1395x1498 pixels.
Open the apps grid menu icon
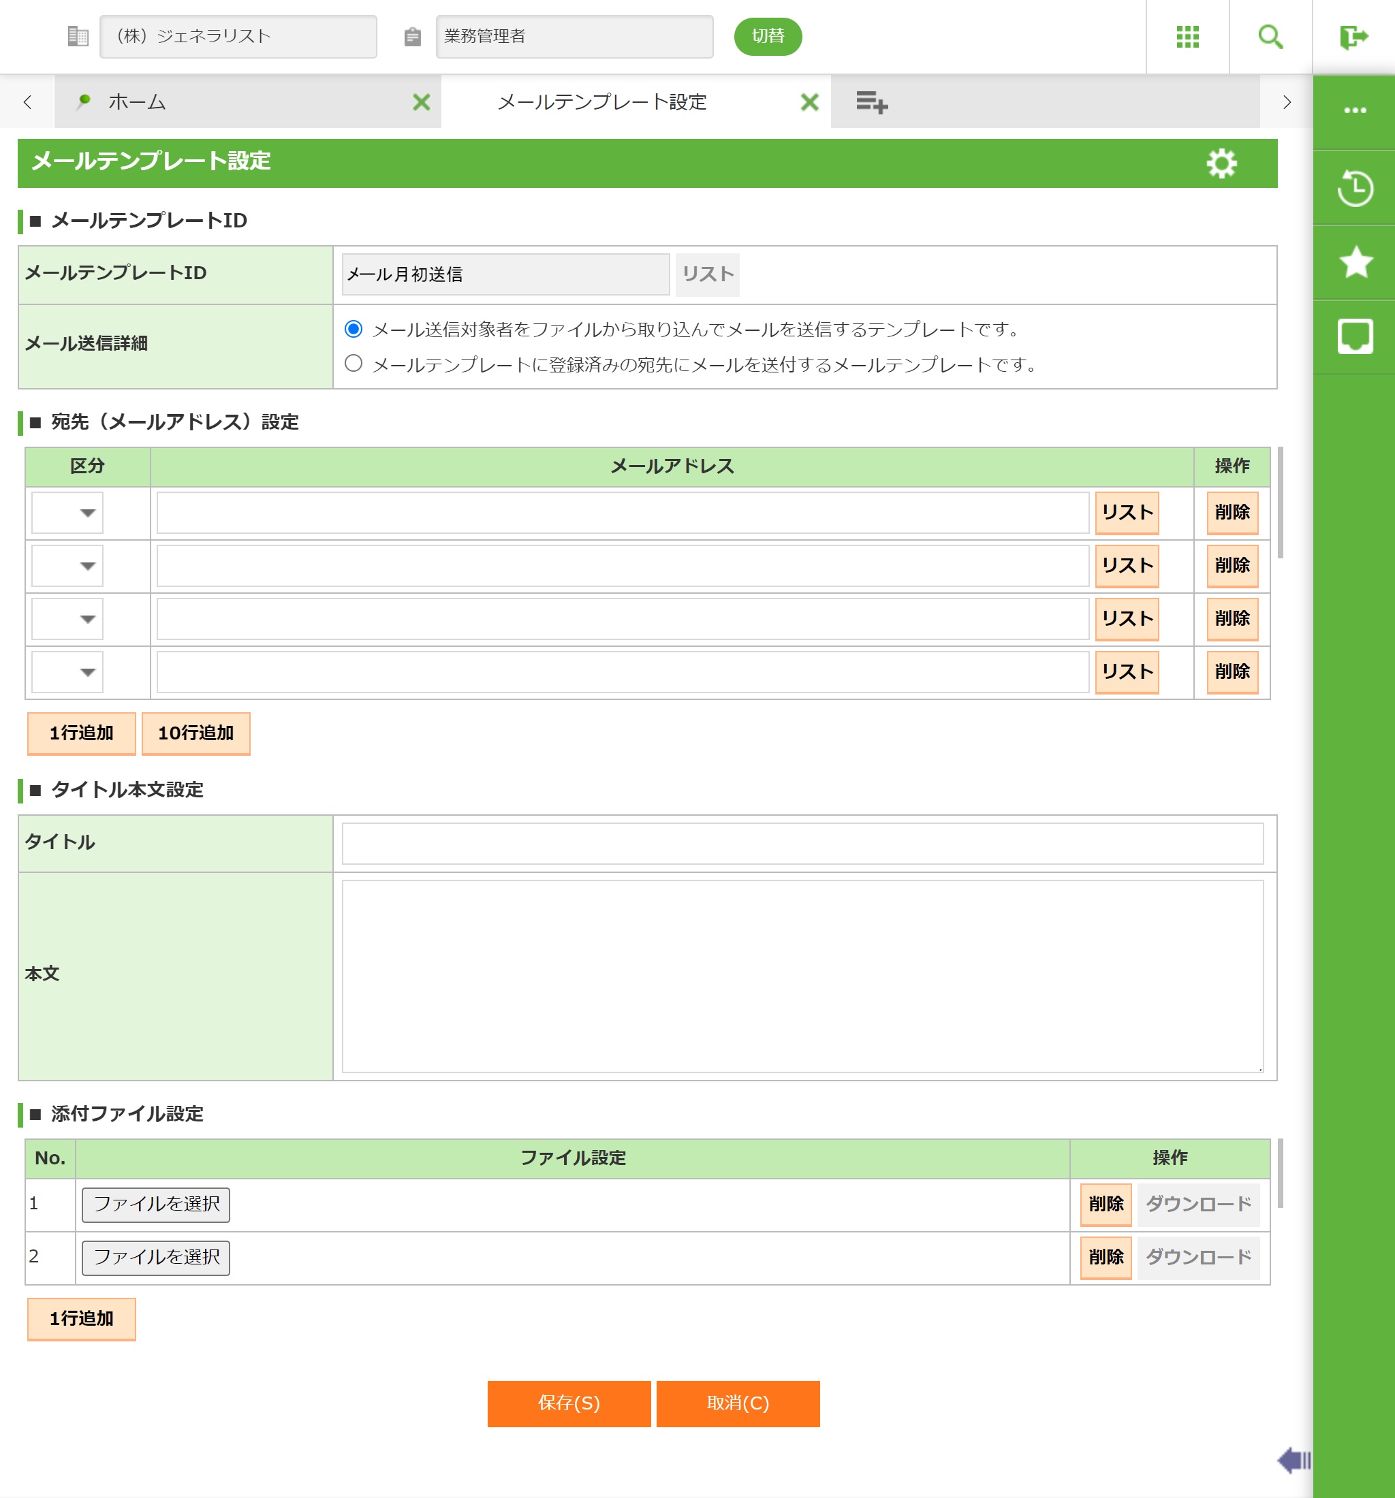(x=1187, y=36)
